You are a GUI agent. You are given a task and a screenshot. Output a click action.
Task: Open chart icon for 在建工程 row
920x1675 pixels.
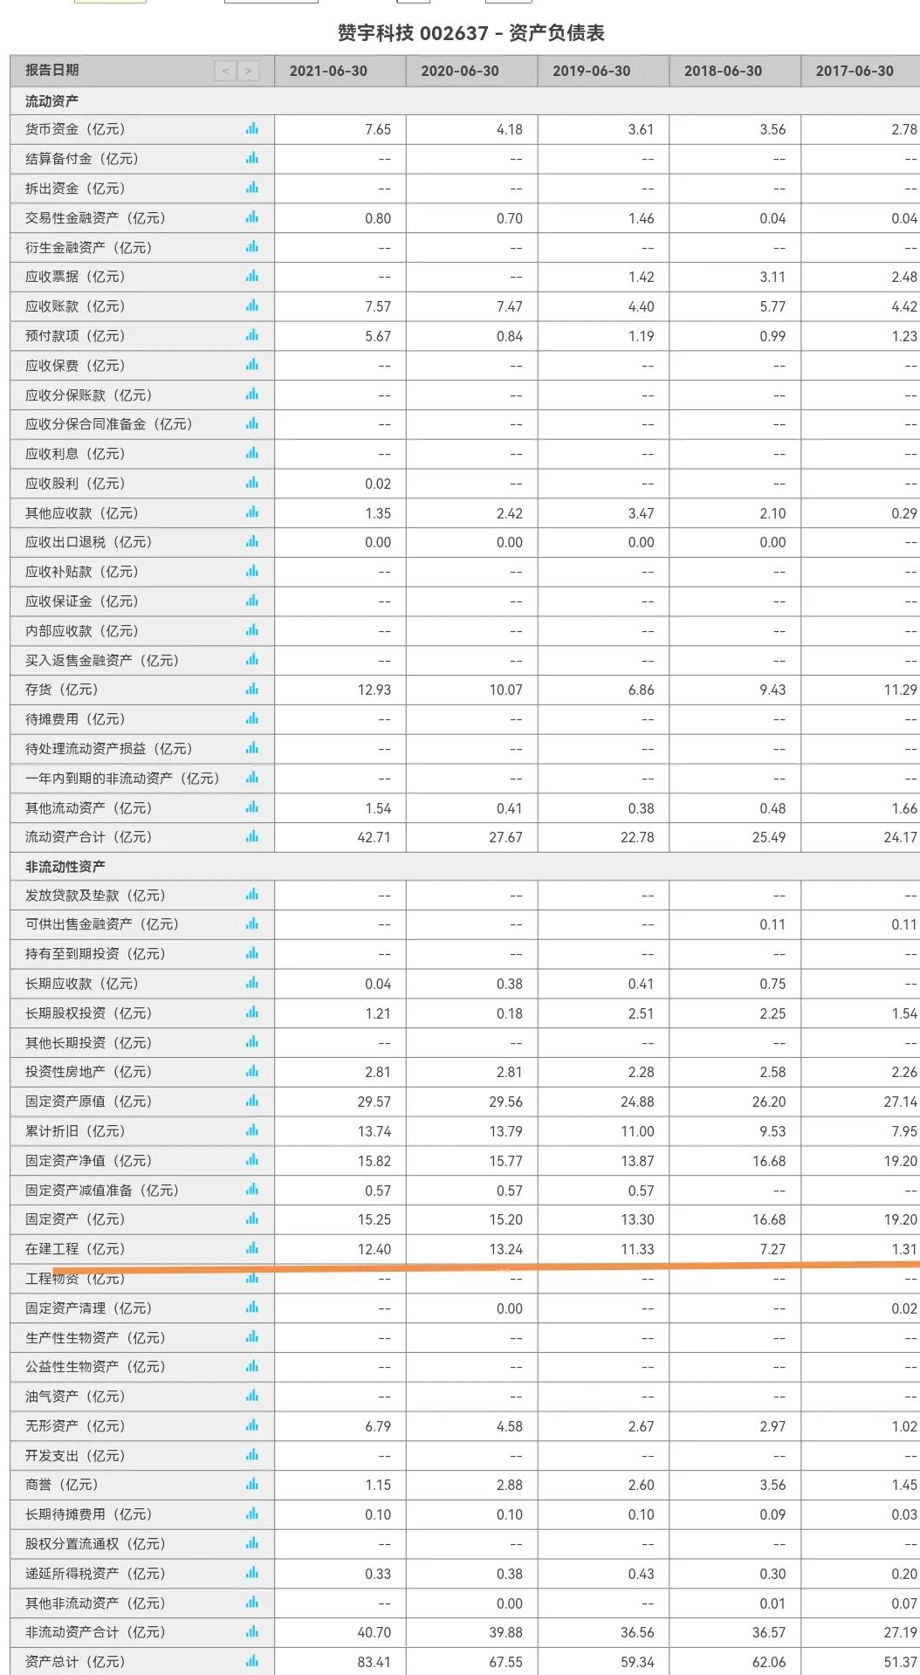pyautogui.click(x=252, y=1248)
